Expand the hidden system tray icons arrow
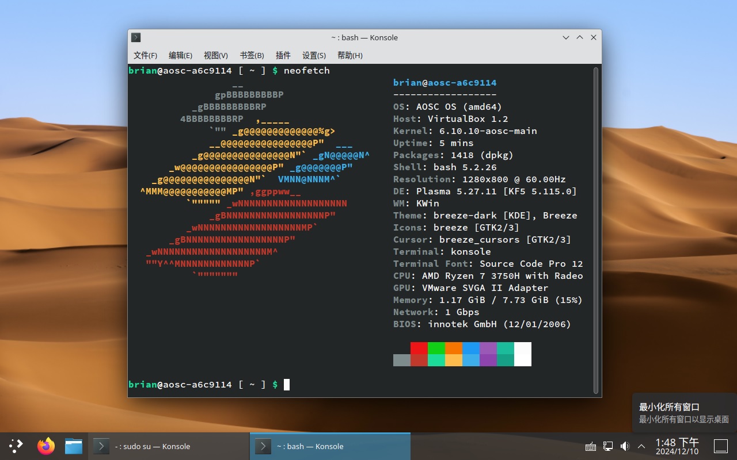 (x=641, y=446)
